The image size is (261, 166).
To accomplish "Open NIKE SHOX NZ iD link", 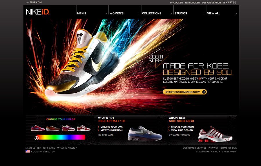I will pos(182,121).
